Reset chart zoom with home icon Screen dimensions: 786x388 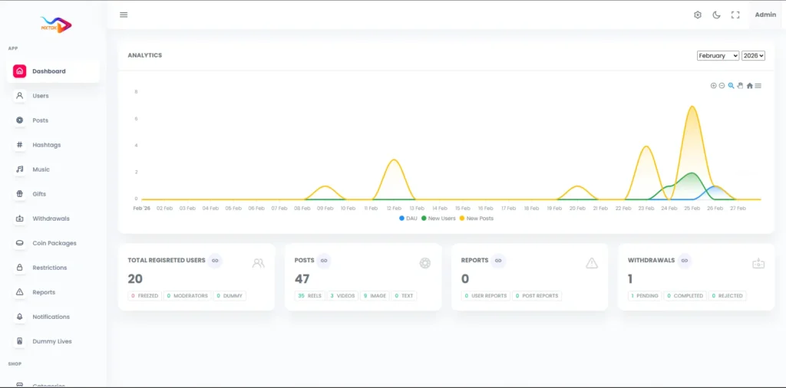(x=749, y=86)
